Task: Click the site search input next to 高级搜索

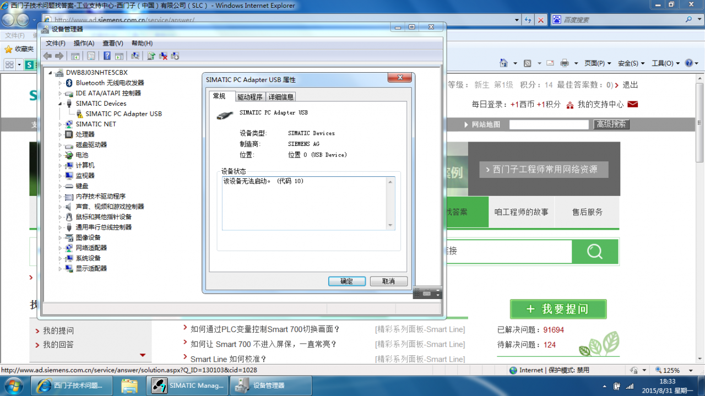Action: pos(549,125)
